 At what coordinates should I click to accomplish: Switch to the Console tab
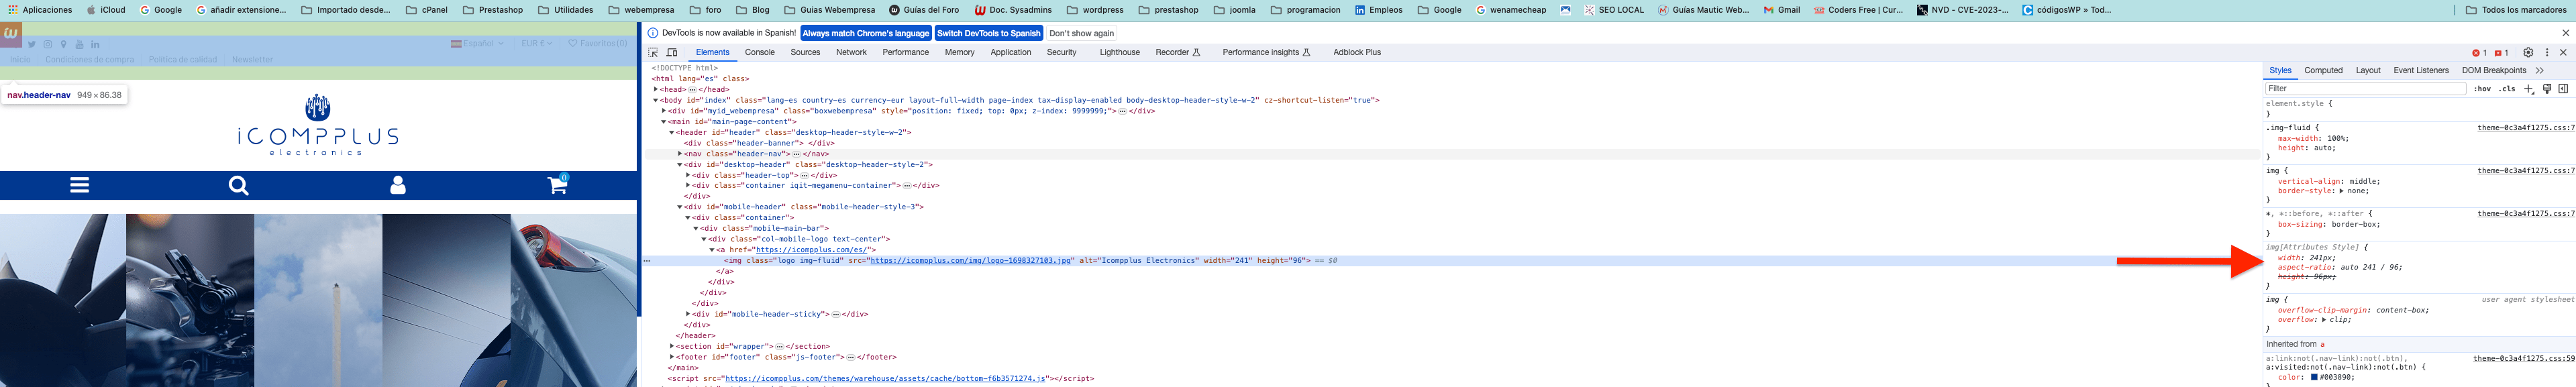coord(759,53)
